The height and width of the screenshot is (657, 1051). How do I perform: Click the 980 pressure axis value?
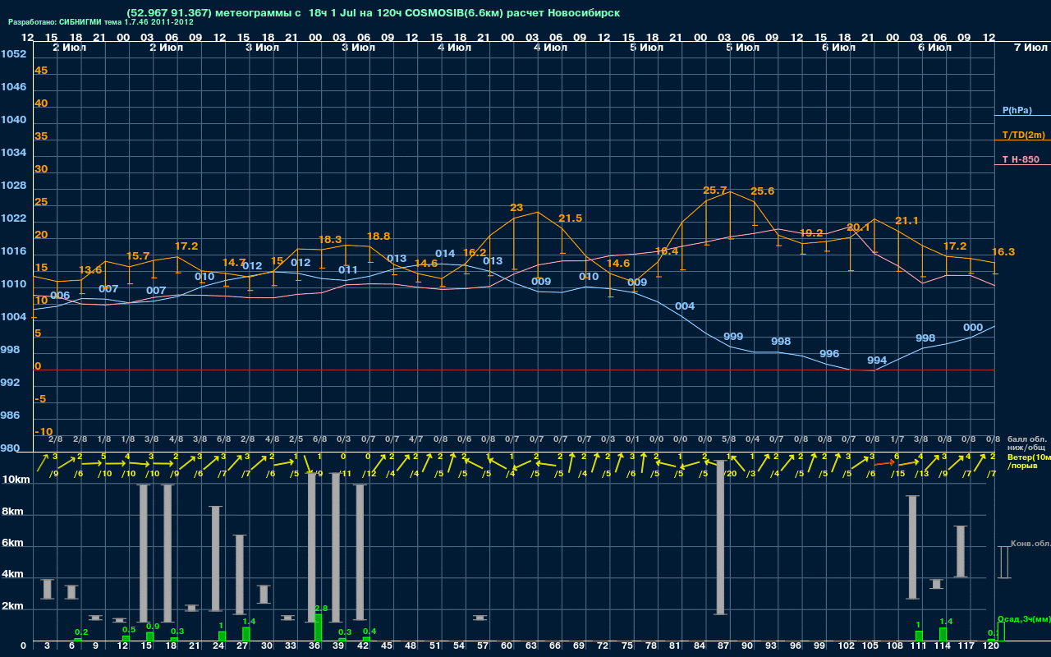coord(11,449)
